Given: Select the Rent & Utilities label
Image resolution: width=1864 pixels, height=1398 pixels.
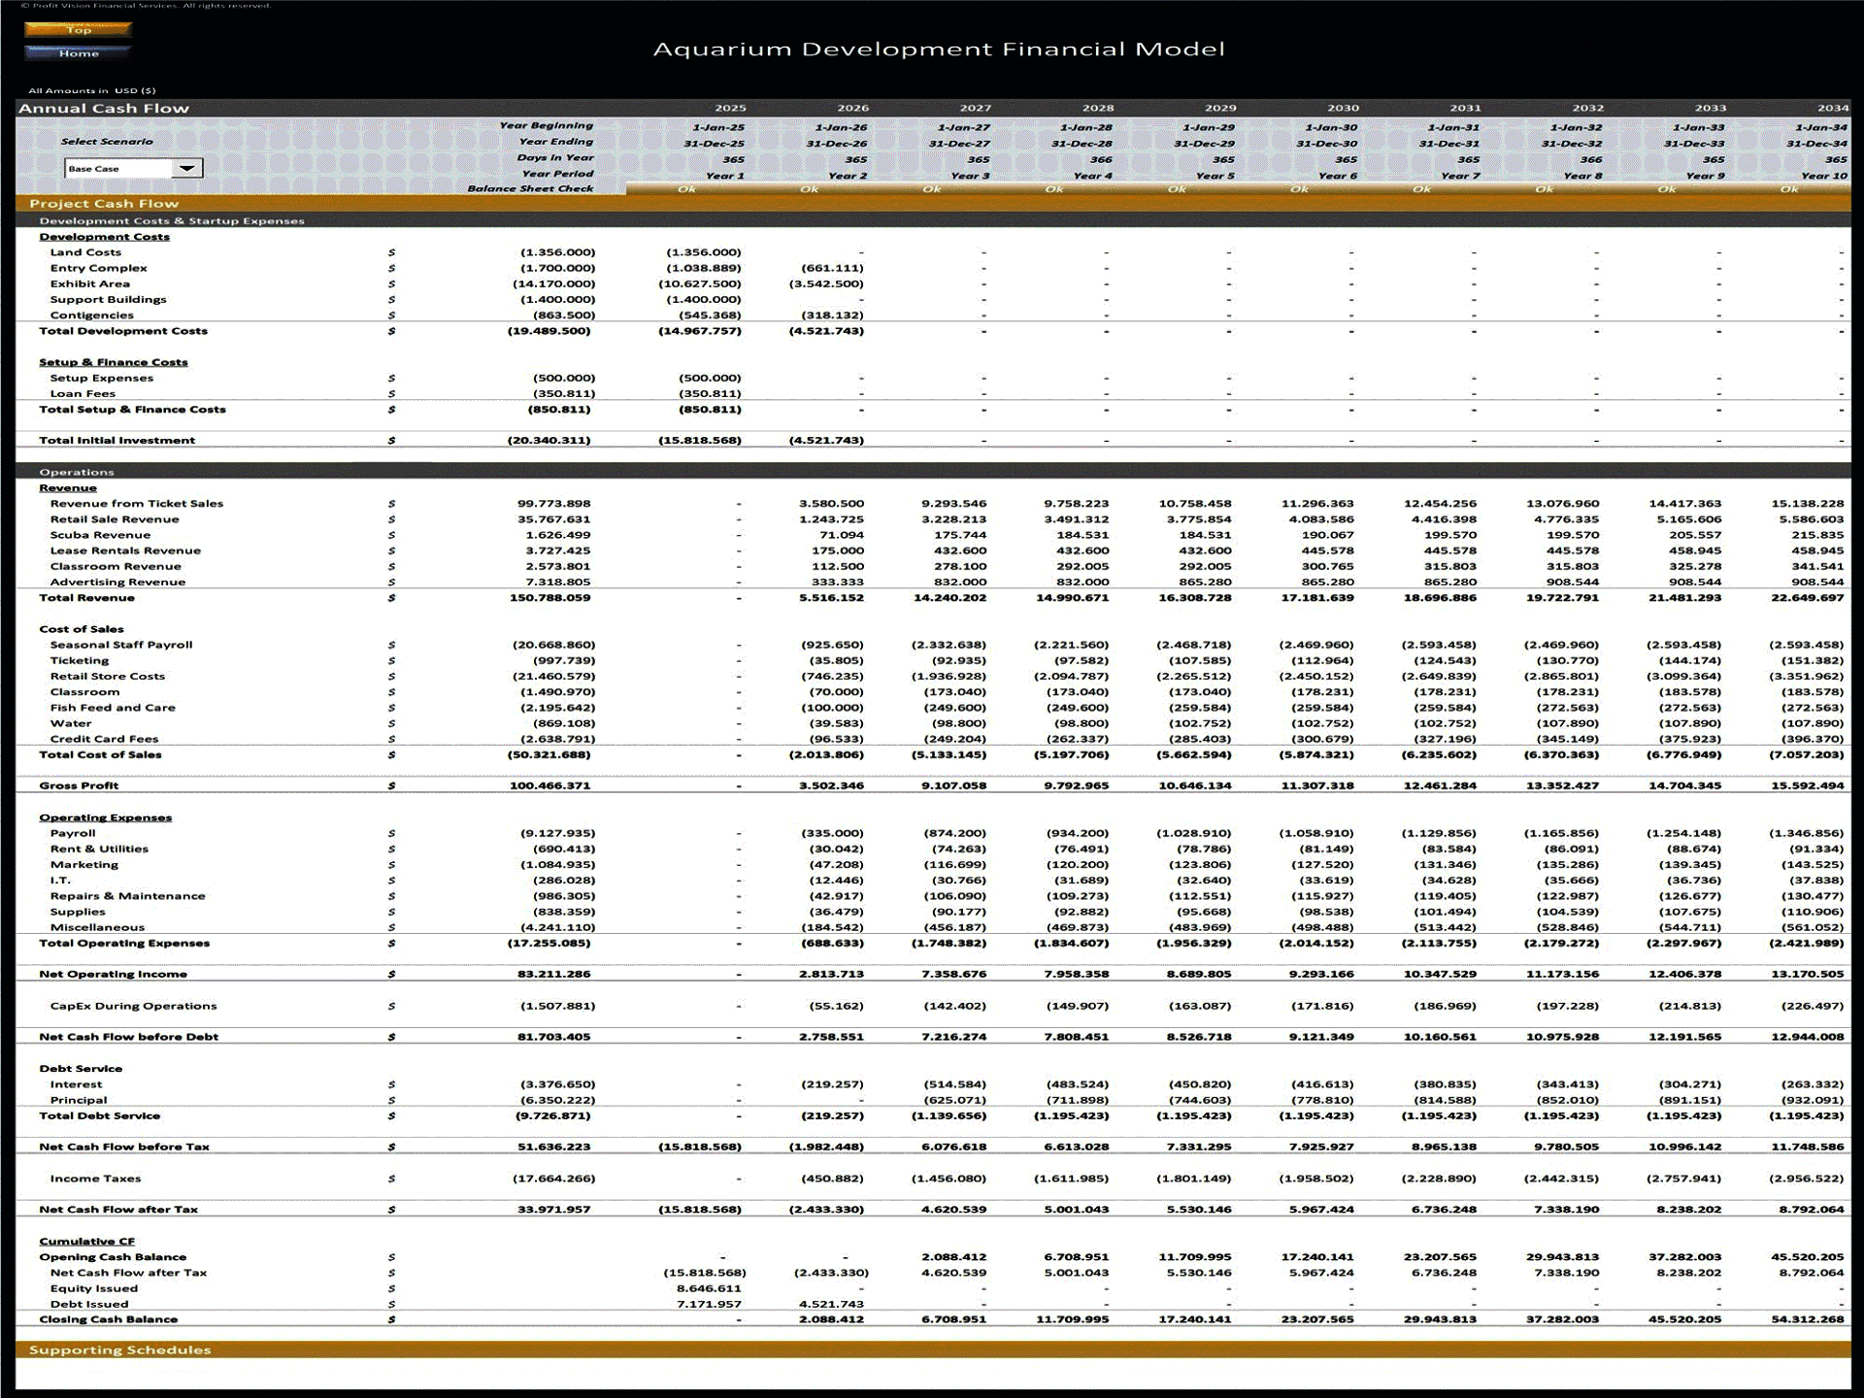Looking at the screenshot, I should click(99, 849).
